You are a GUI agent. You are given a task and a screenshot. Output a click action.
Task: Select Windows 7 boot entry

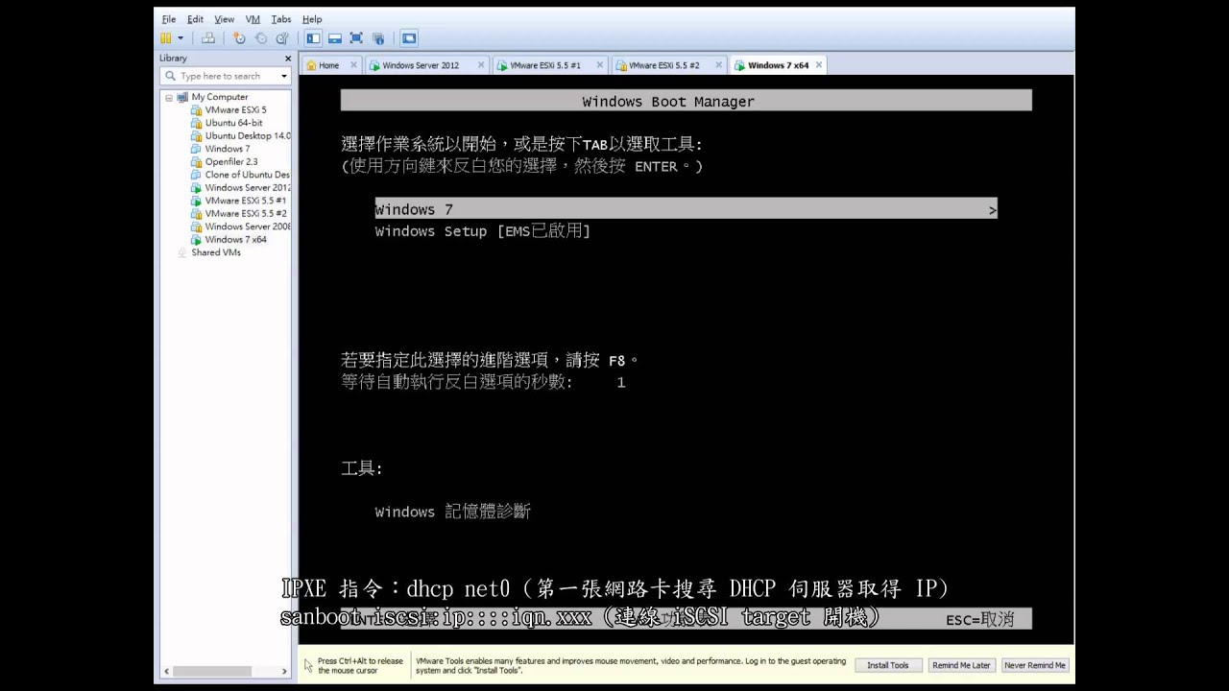click(x=686, y=209)
